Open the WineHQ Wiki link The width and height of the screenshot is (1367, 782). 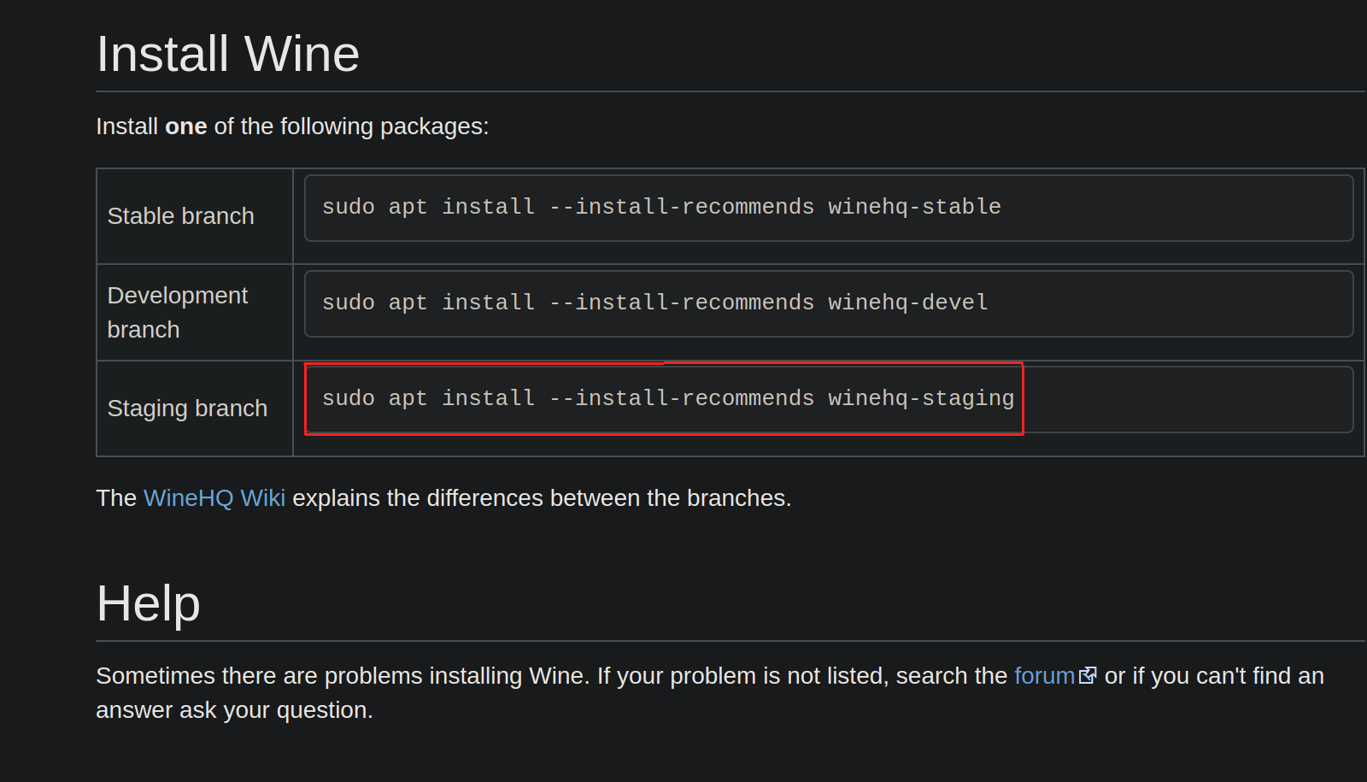[x=214, y=498]
